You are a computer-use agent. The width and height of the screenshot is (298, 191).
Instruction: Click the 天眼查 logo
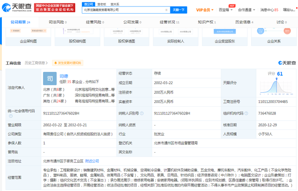click(17, 7)
